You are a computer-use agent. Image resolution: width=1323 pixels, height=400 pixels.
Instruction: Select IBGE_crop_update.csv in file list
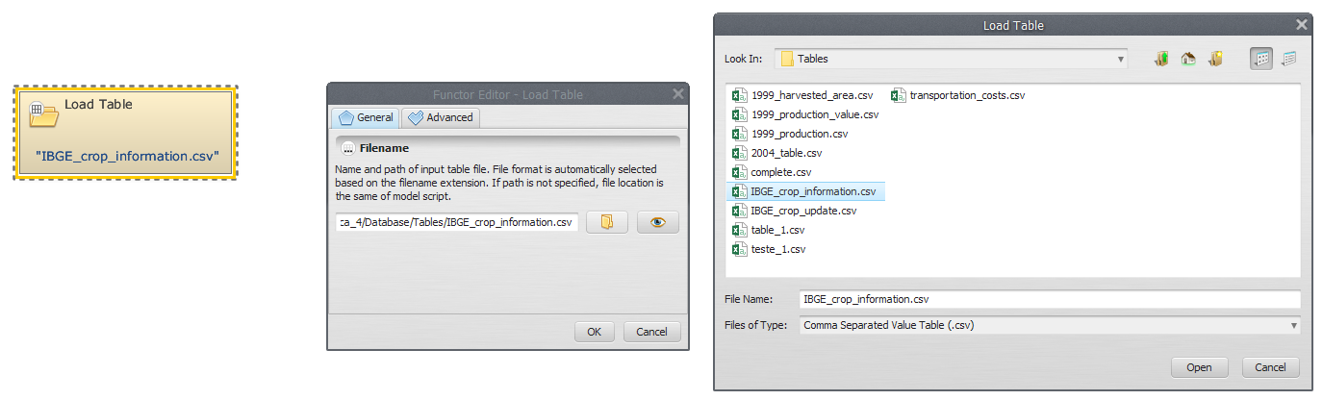[x=802, y=211]
